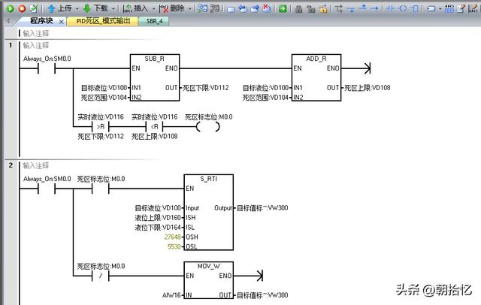Viewport: 481px width, 305px height.
Task: Open the 上传 dropdown arrow
Action: (x=76, y=8)
